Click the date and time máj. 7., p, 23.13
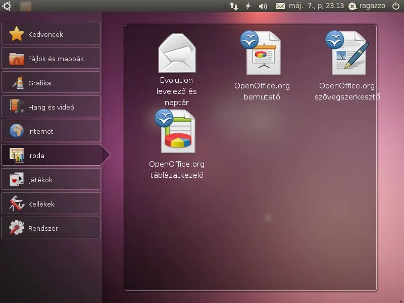 [316, 6]
